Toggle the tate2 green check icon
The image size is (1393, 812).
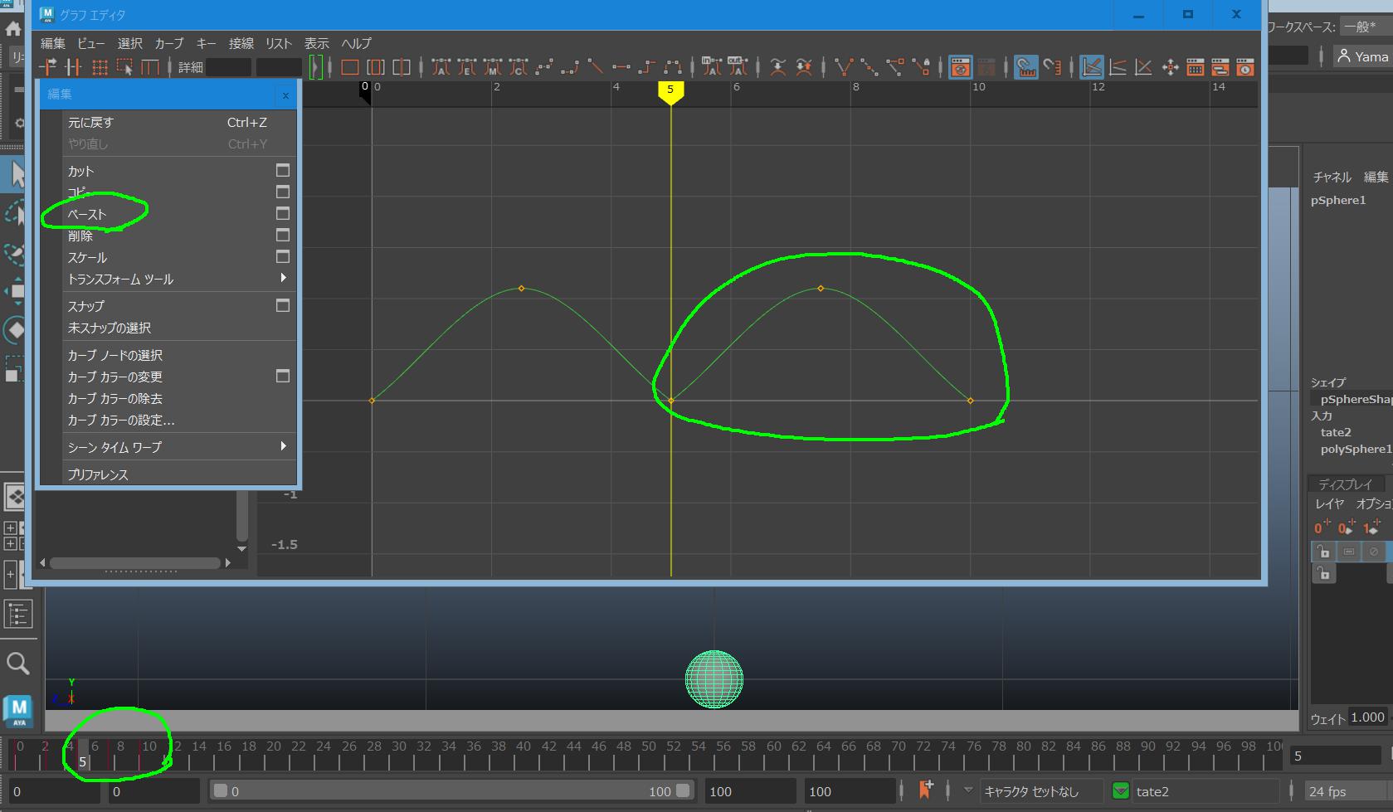coord(1121,791)
